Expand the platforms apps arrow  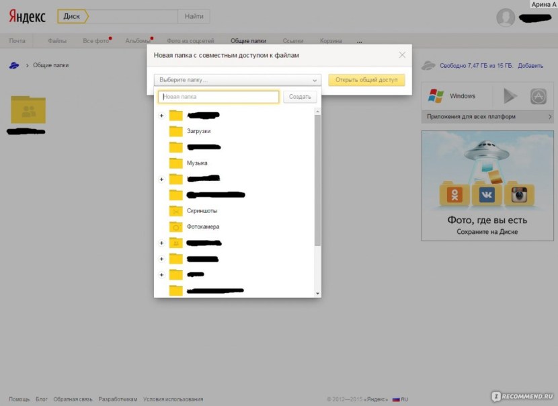(x=549, y=117)
